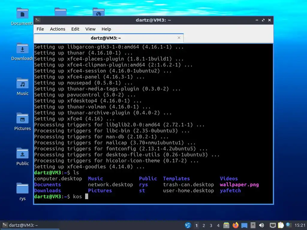Viewport: 307px width, 230px height.
Task: Open the Documents desktop folder
Action: tap(22, 17)
